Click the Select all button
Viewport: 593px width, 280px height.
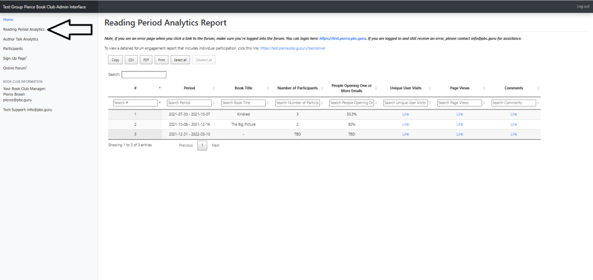[180, 60]
